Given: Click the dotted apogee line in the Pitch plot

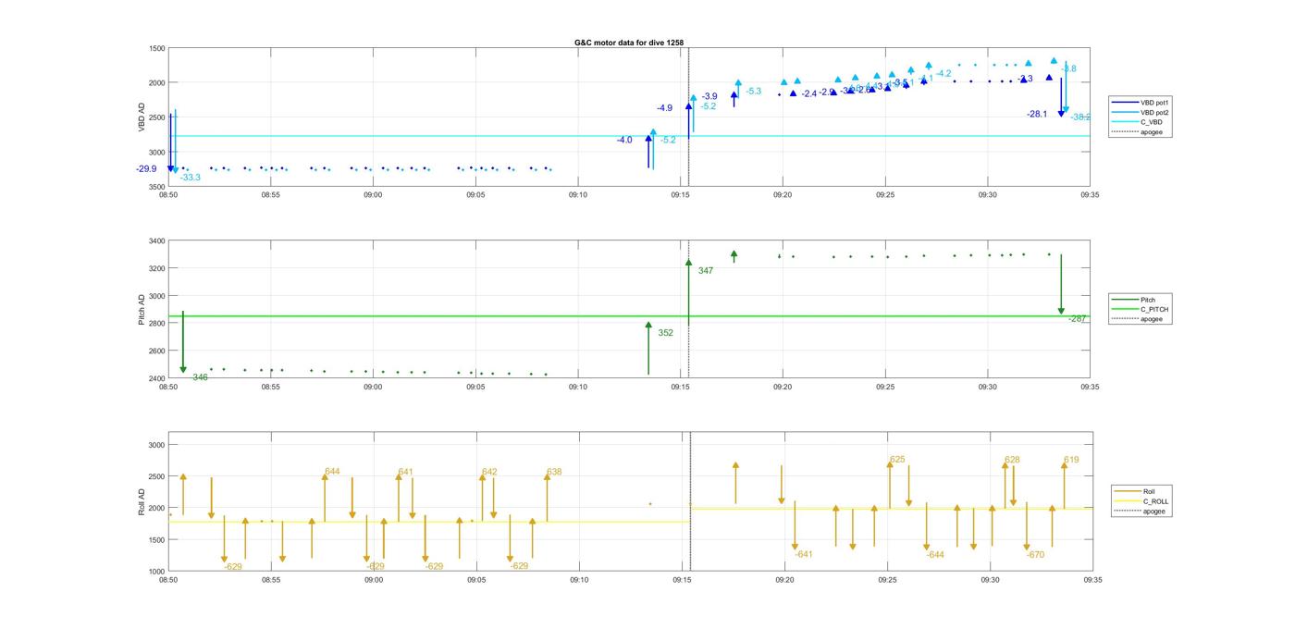Looking at the screenshot, I should point(688,309).
